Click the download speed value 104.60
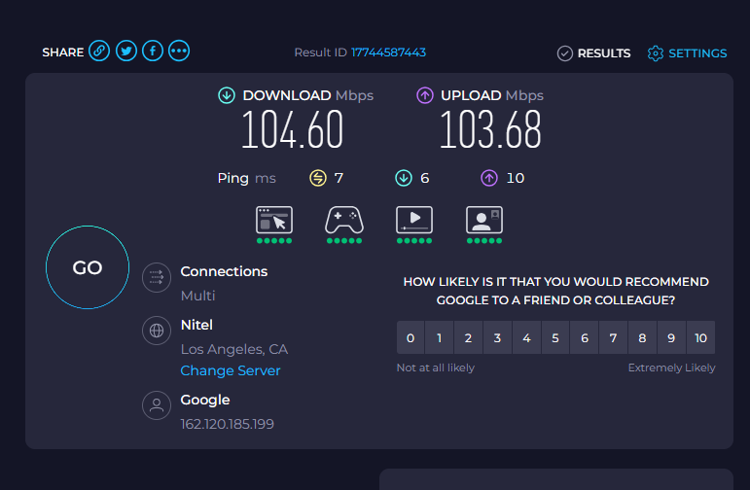This screenshot has width=750, height=490. pos(292,129)
